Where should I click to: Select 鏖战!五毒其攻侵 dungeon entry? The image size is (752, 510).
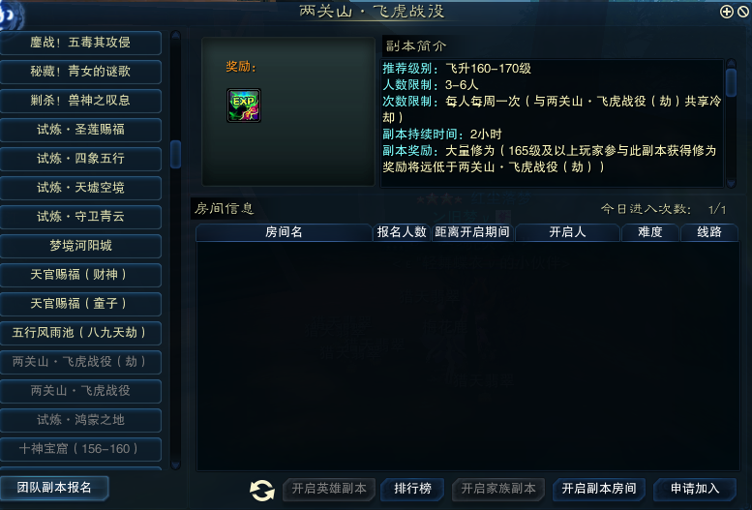(x=80, y=43)
